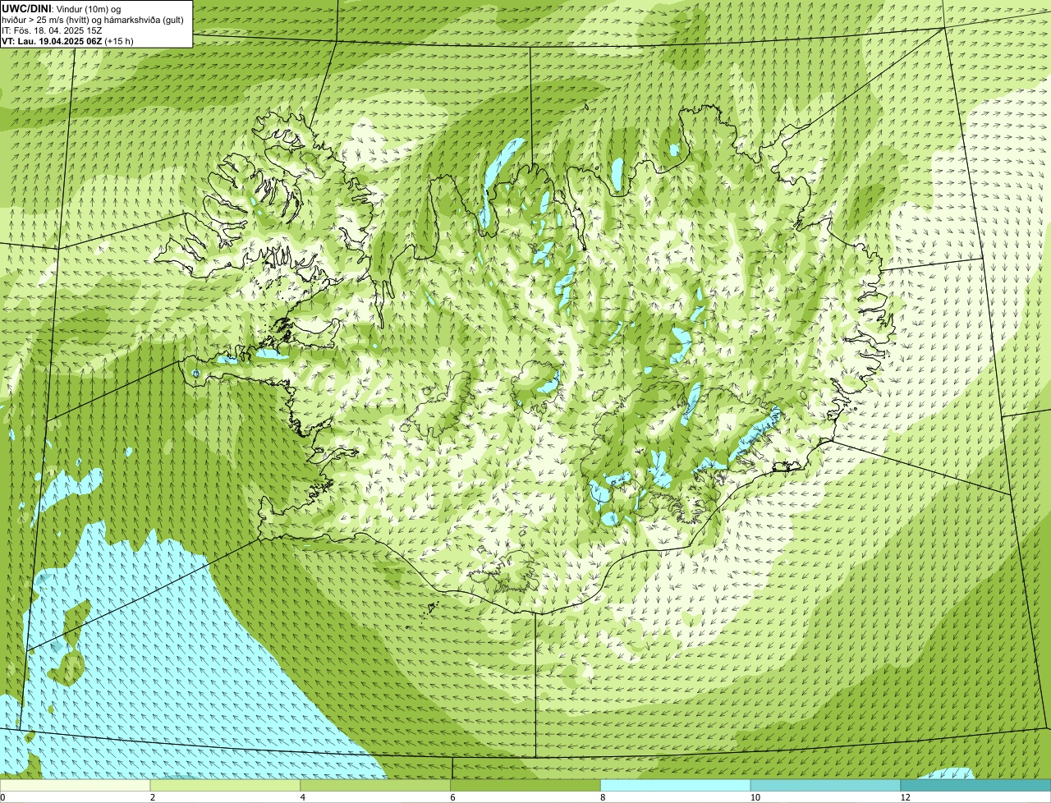1051x803 pixels.
Task: Click the '0' label on the color scale
Action: coord(2,797)
